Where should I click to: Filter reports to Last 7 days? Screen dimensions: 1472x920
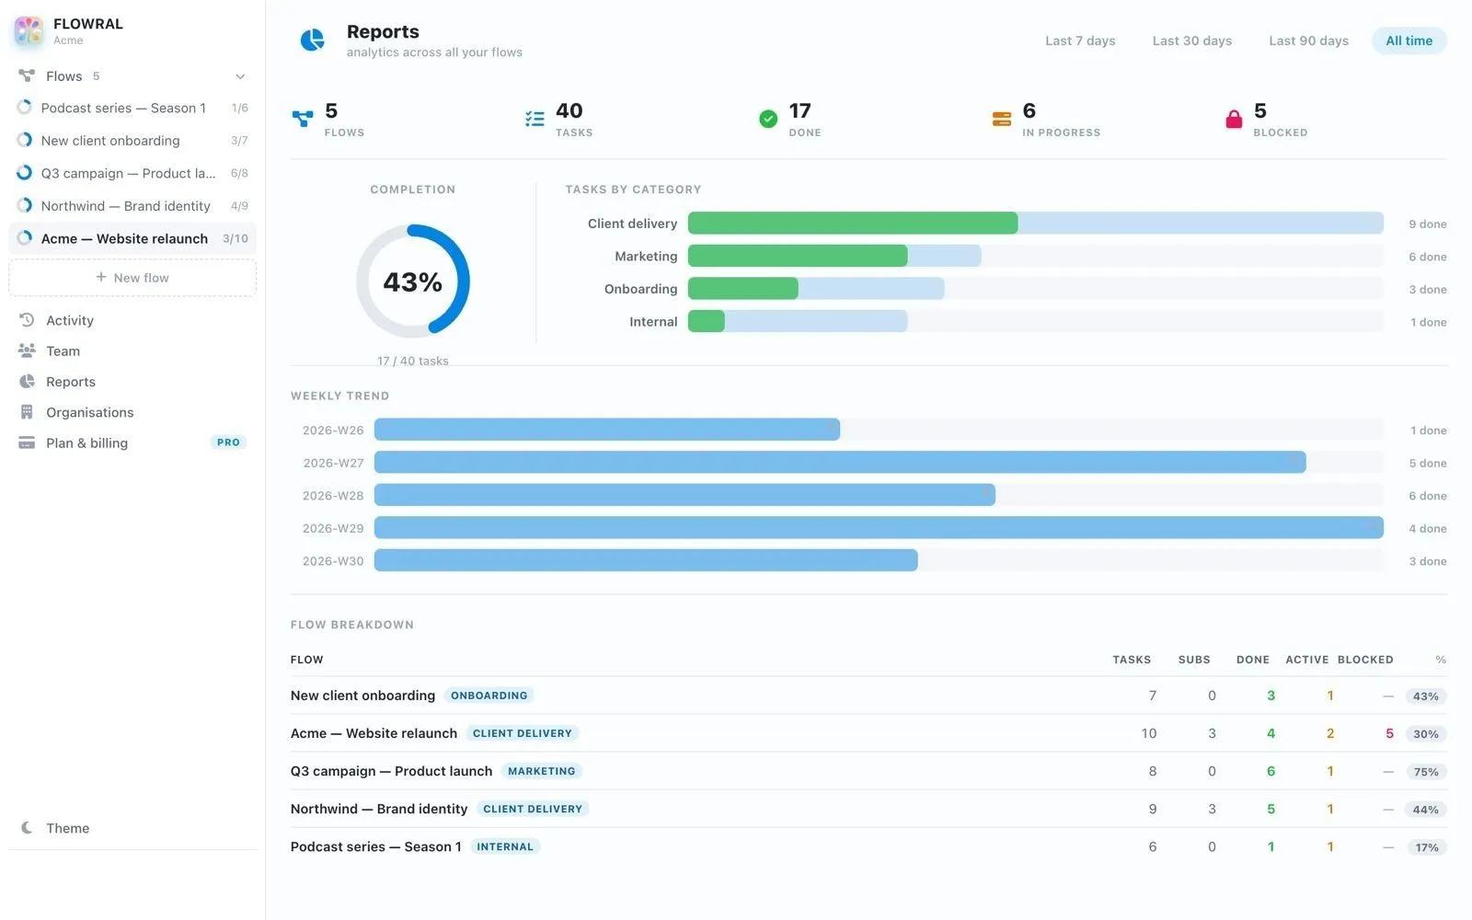pyautogui.click(x=1080, y=40)
